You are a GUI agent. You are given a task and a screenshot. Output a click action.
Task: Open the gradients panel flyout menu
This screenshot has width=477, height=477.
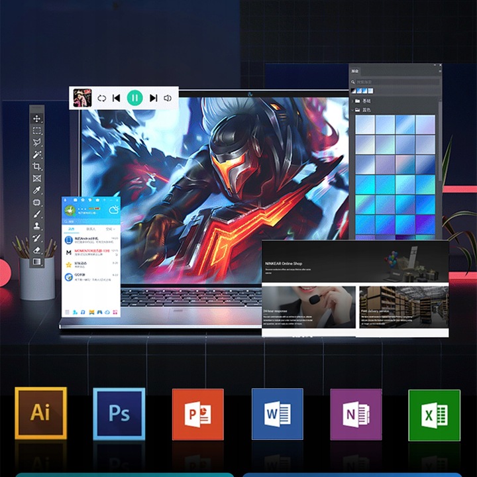(x=440, y=71)
